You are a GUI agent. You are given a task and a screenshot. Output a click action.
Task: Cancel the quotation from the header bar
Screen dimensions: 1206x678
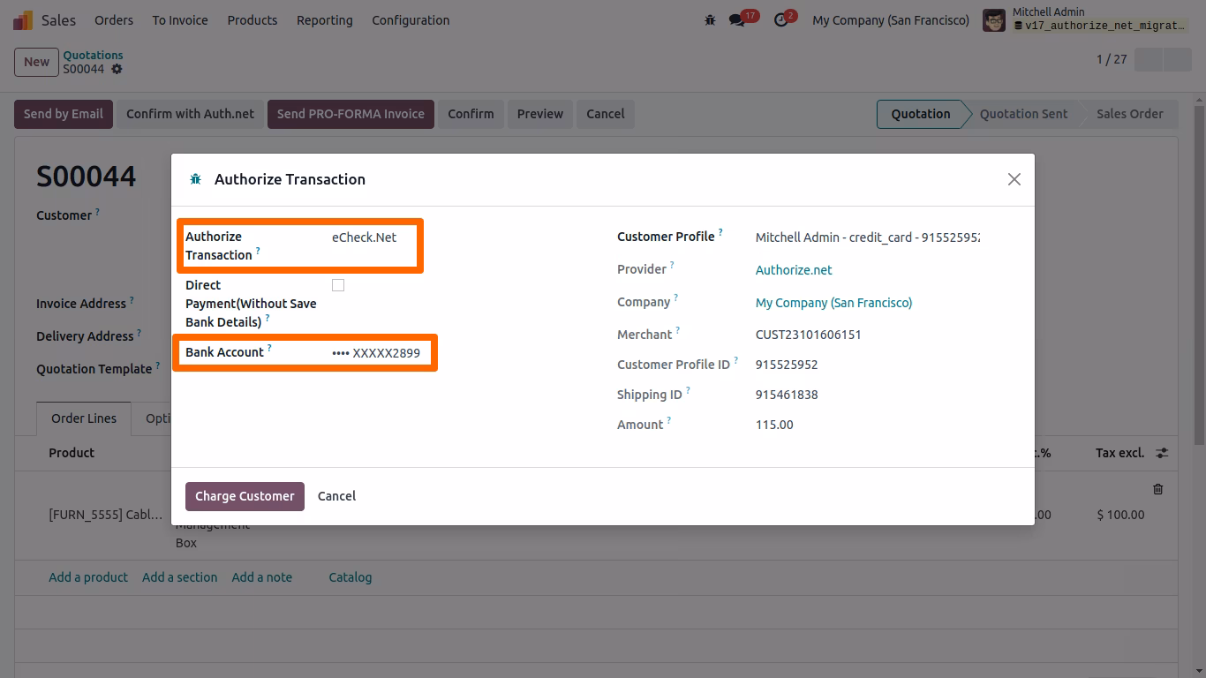[x=606, y=114]
